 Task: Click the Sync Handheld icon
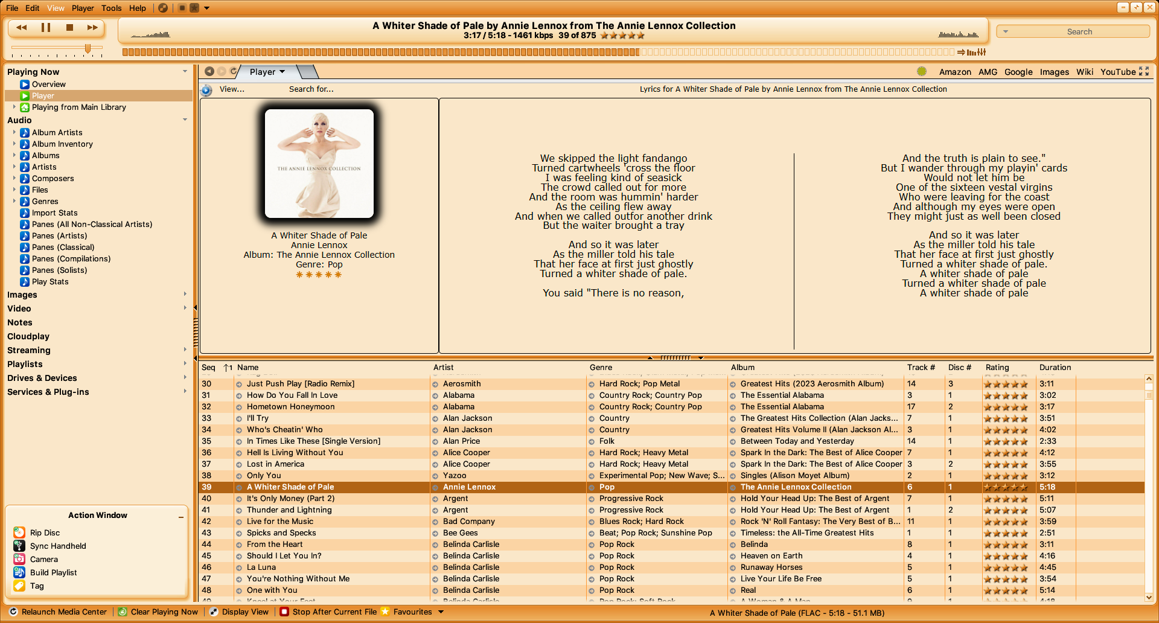click(19, 546)
